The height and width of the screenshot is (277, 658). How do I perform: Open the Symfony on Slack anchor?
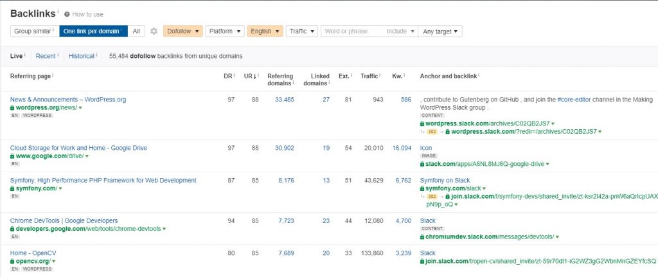(x=445, y=180)
